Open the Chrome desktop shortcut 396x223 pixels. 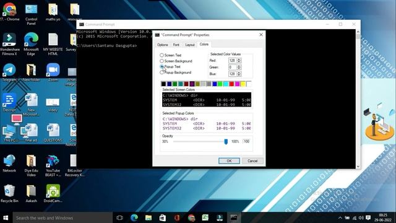point(9,12)
